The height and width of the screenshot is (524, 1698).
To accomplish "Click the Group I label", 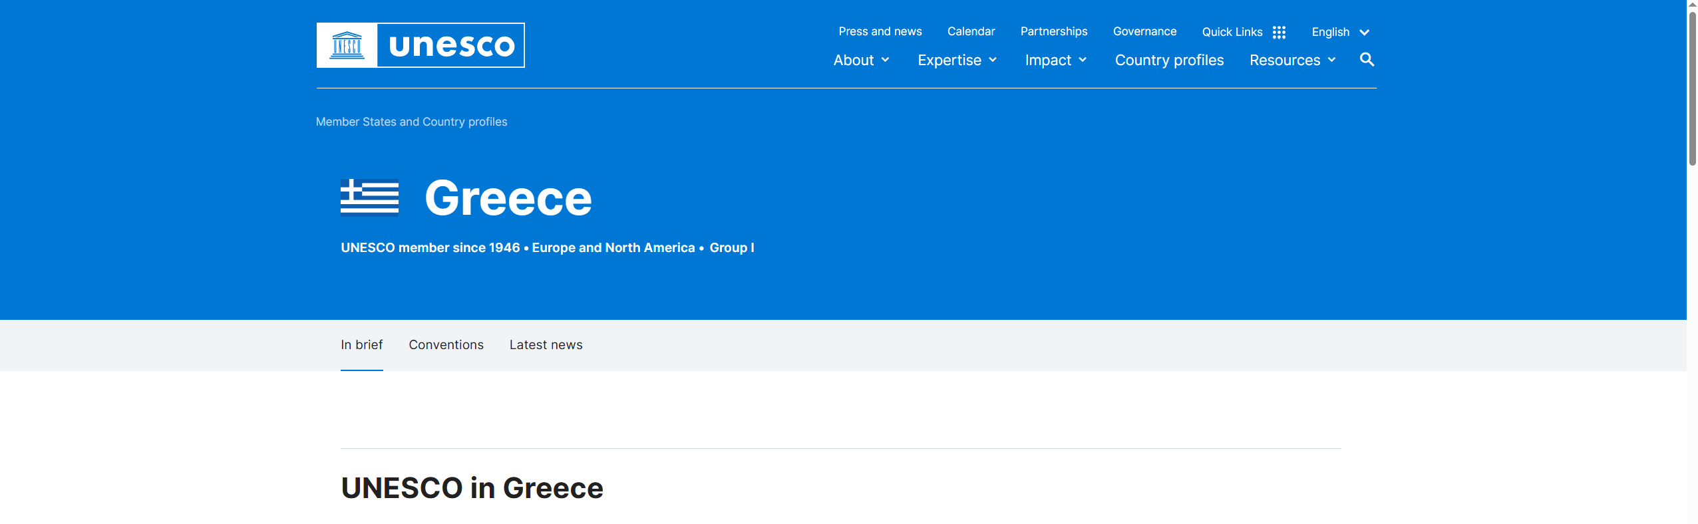I will coord(732,247).
